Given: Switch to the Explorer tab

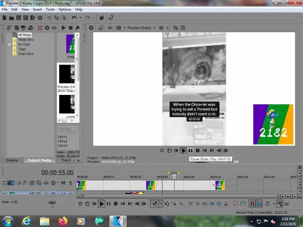Looking at the screenshot, I should click(x=12, y=160).
